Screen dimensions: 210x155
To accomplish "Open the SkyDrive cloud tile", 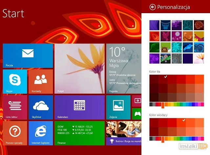I will 41,107.
